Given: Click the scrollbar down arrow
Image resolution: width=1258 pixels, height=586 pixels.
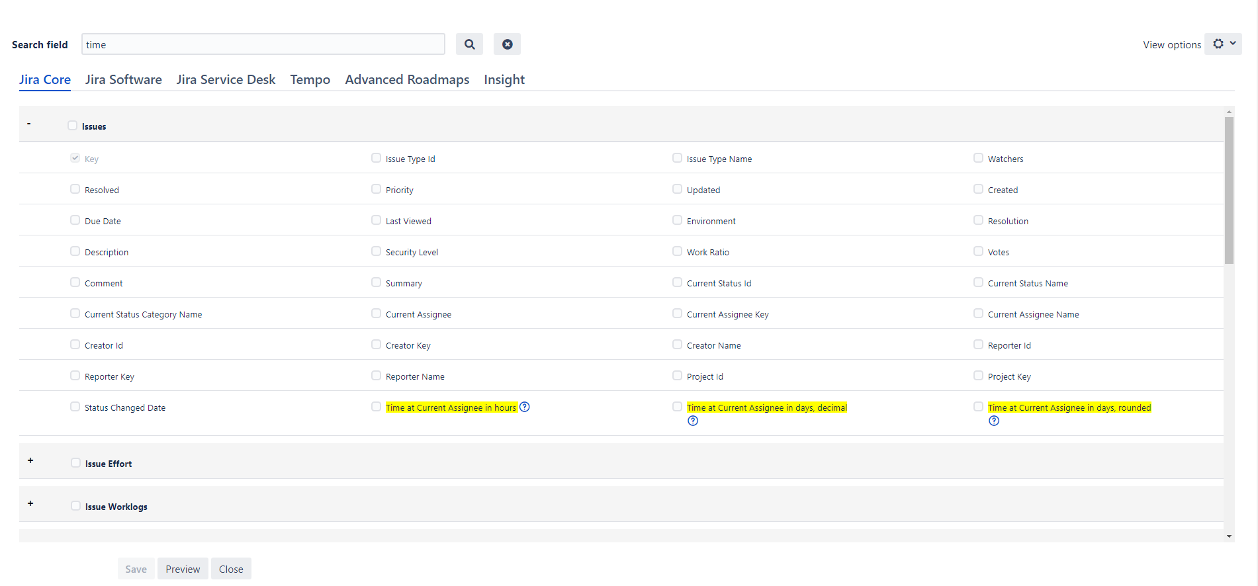Looking at the screenshot, I should (x=1229, y=536).
